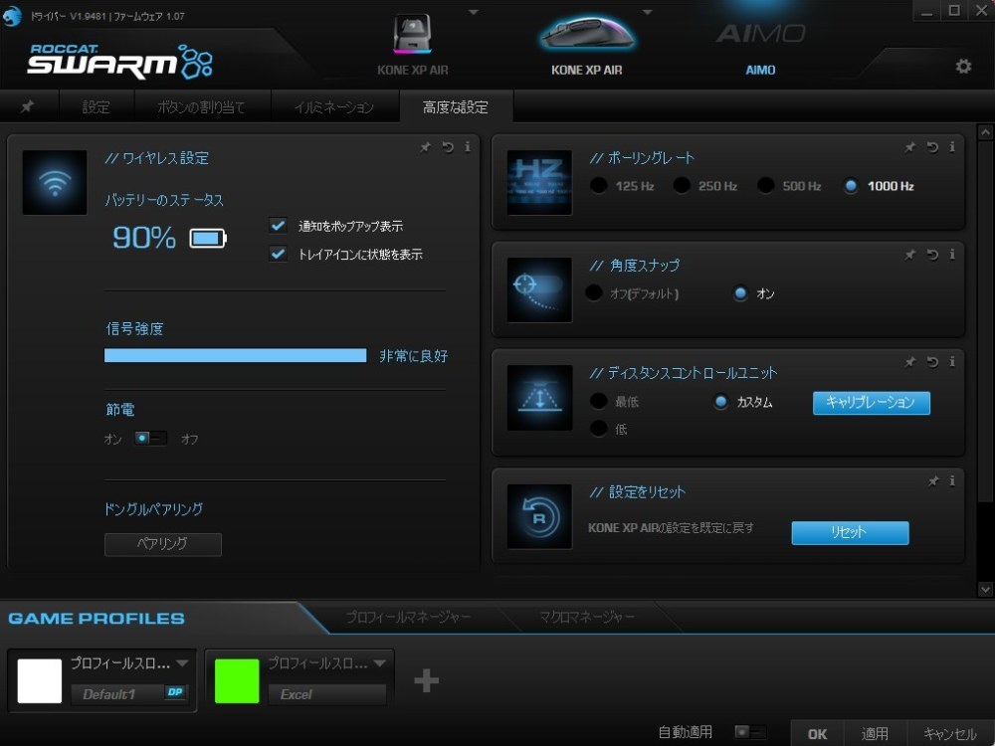Select 最低 distance control option
Viewport: 995px width, 746px height.
598,401
